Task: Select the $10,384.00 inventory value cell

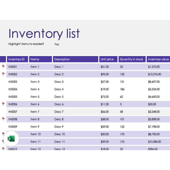Action: (x=155, y=142)
